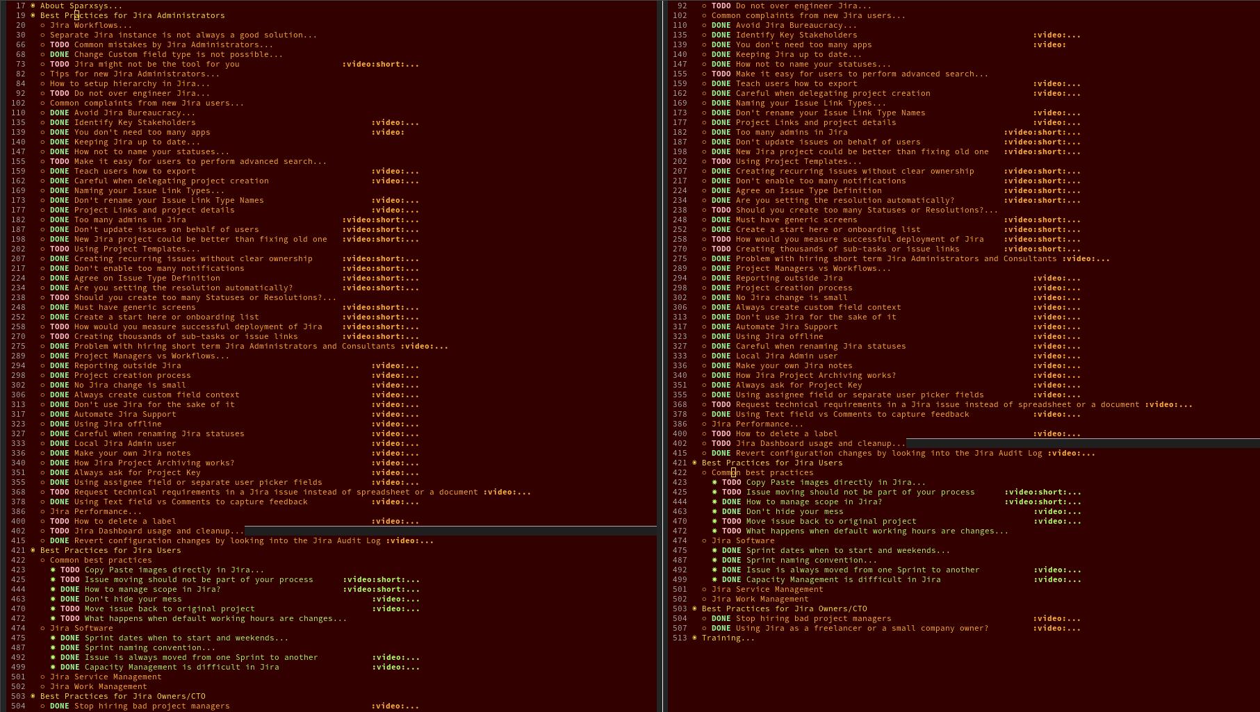Toggle DONE on Using Jira offline in right pane
This screenshot has width=1260, height=712.
click(x=721, y=336)
